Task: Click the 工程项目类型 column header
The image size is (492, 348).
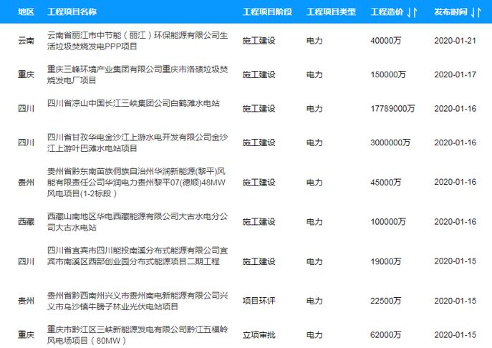Action: coord(331,13)
